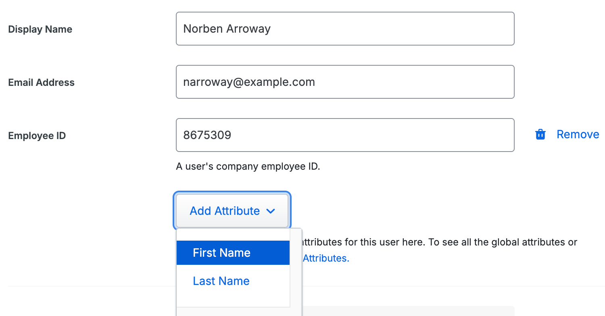Click the "narroway@example.com" email value

click(249, 82)
